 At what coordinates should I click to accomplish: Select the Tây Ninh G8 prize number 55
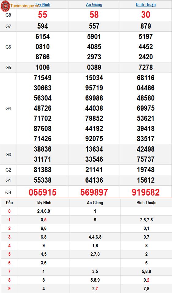pos(43,14)
